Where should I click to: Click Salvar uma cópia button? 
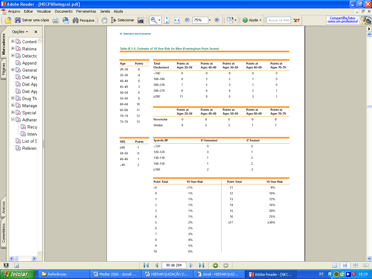32,20
